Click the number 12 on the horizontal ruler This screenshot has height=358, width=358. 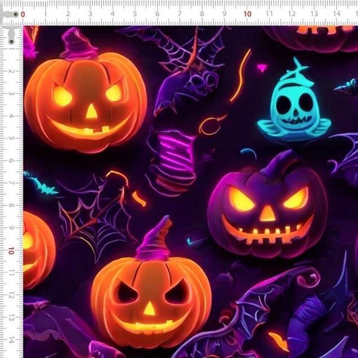pos(292,14)
